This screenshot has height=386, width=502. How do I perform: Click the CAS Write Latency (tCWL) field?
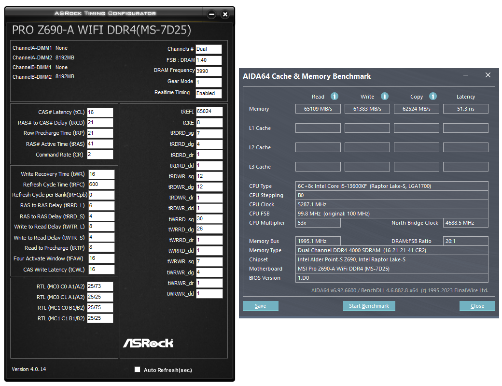(101, 270)
